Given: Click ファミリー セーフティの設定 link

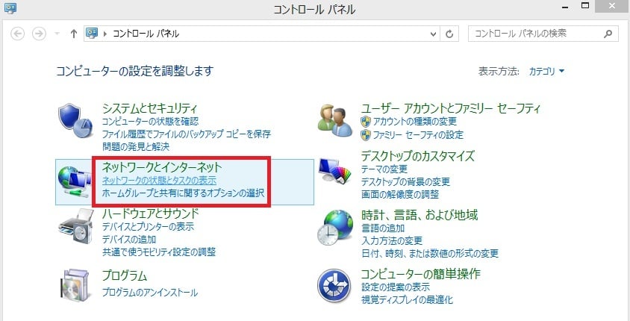Looking at the screenshot, I should [418, 134].
